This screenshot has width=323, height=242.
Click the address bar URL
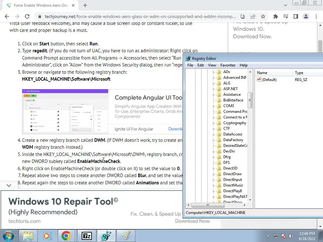(x=140, y=16)
